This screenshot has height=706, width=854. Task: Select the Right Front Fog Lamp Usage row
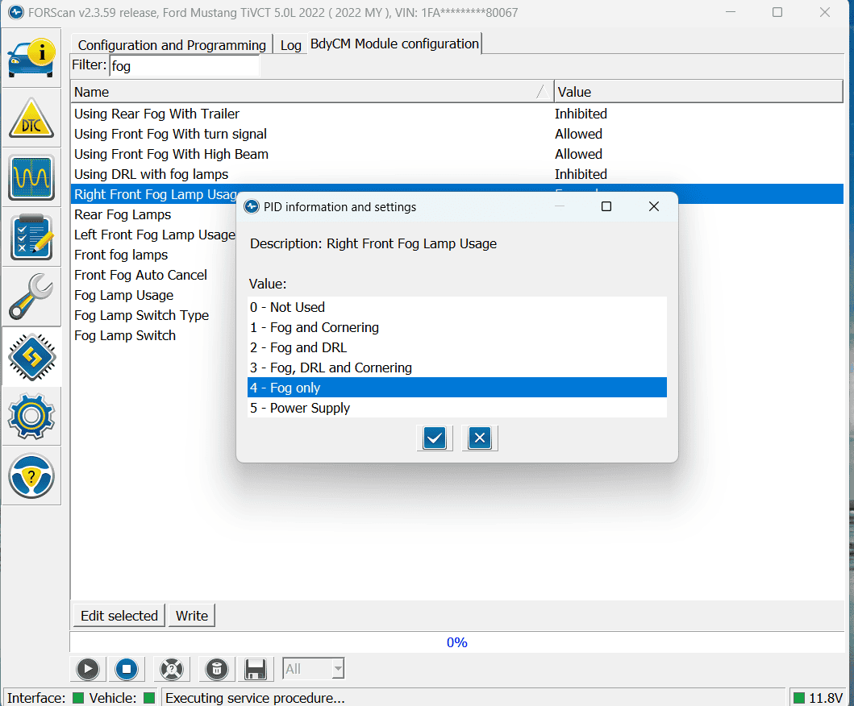click(x=155, y=194)
